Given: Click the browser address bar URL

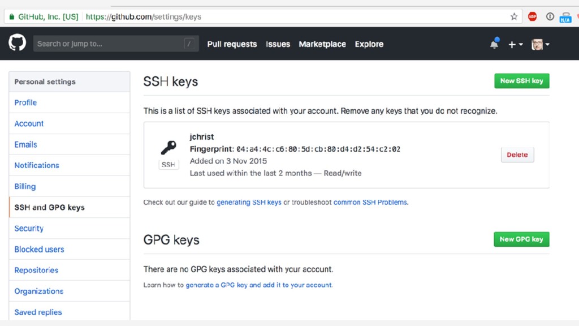Looking at the screenshot, I should 143,16.
